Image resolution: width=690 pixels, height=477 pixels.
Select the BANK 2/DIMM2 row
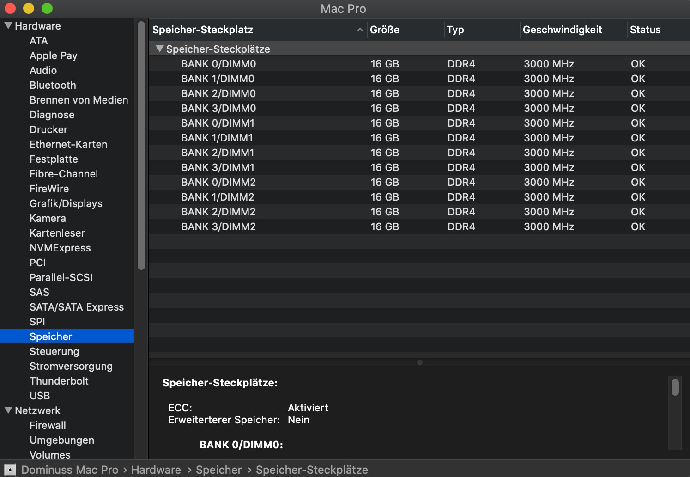point(419,212)
